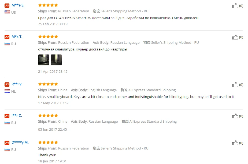
Task: Open reviewer profile M*x T.
Action: click(x=17, y=37)
